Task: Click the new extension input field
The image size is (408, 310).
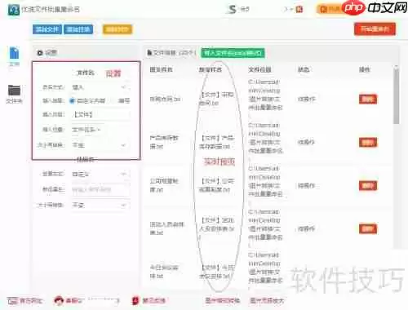Action: [100, 189]
